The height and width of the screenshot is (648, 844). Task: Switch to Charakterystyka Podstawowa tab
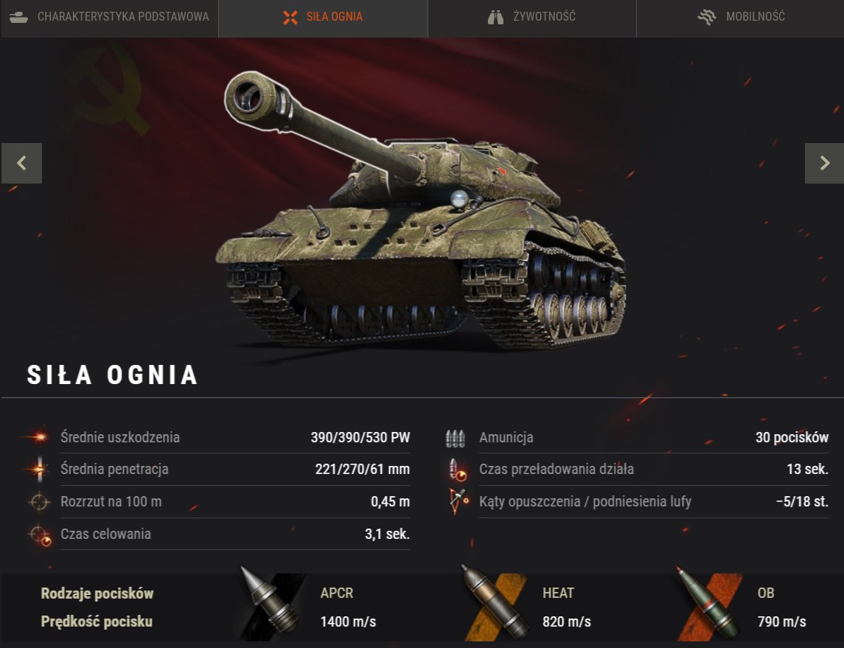[109, 17]
